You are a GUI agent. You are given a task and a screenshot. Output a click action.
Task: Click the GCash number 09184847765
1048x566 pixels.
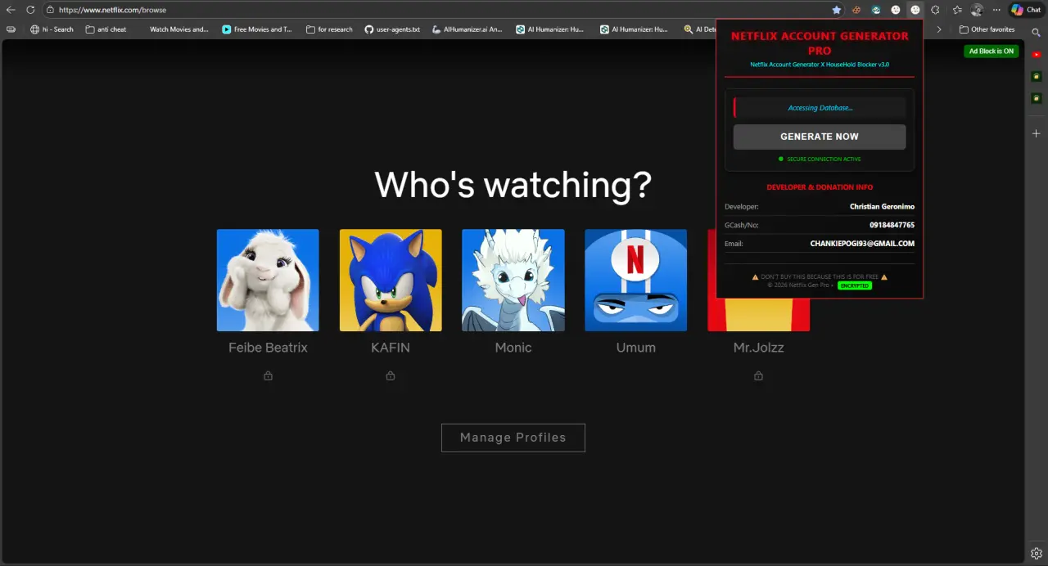(892, 225)
